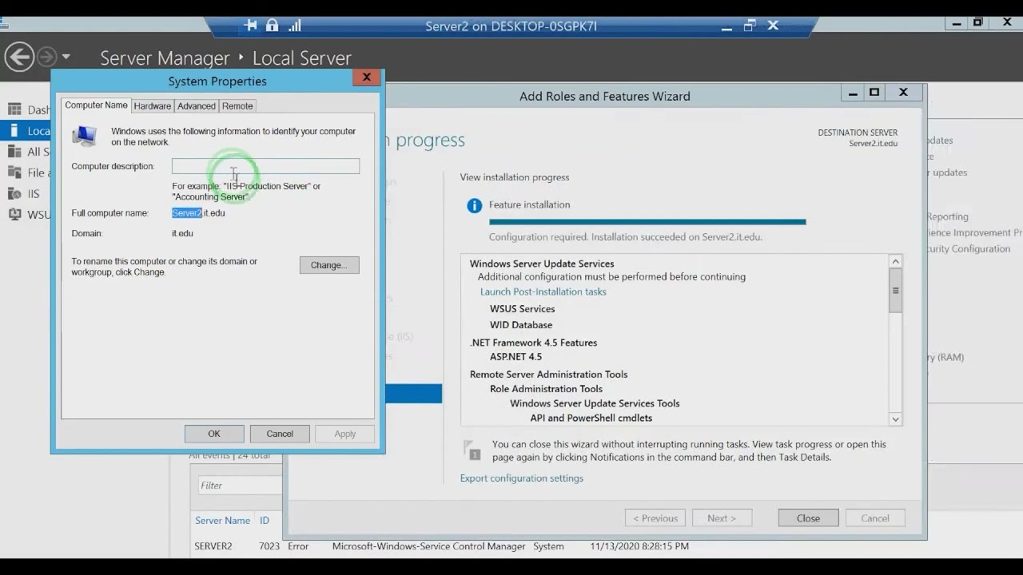This screenshot has height=575, width=1023.
Task: Sort events by ID column
Action: tap(264, 521)
